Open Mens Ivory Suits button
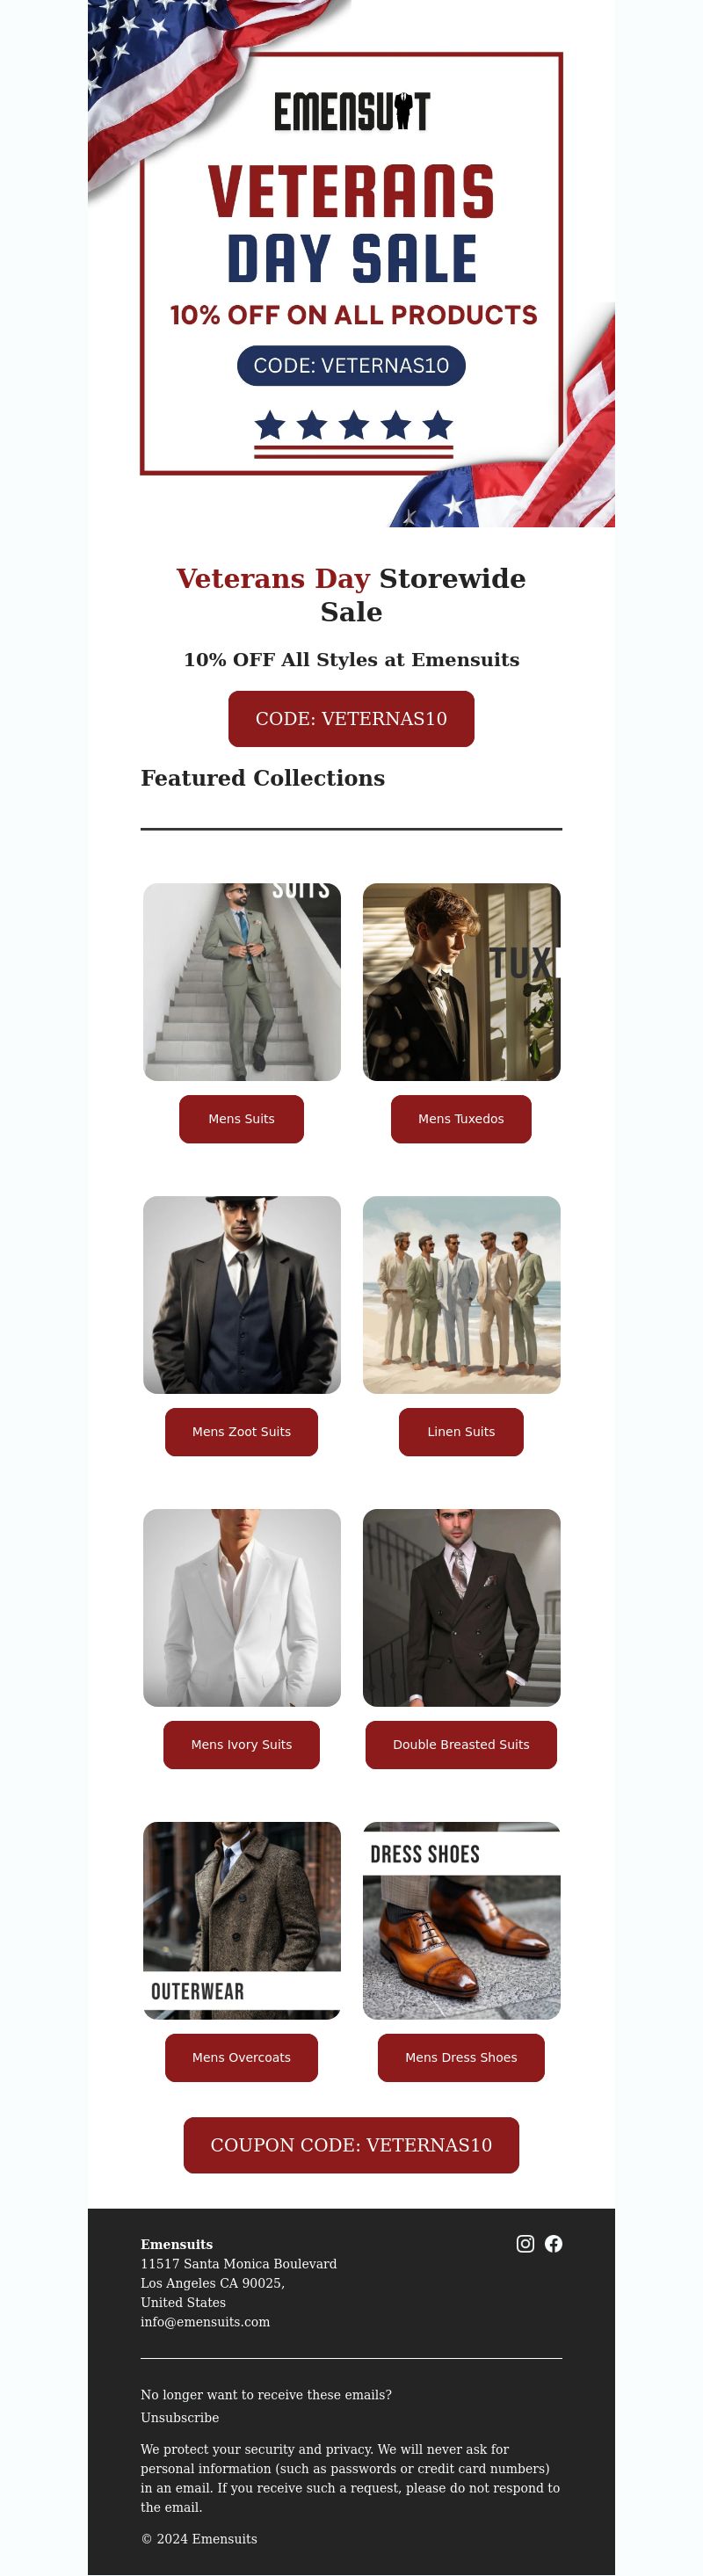The height and width of the screenshot is (2576, 703). (x=241, y=1745)
